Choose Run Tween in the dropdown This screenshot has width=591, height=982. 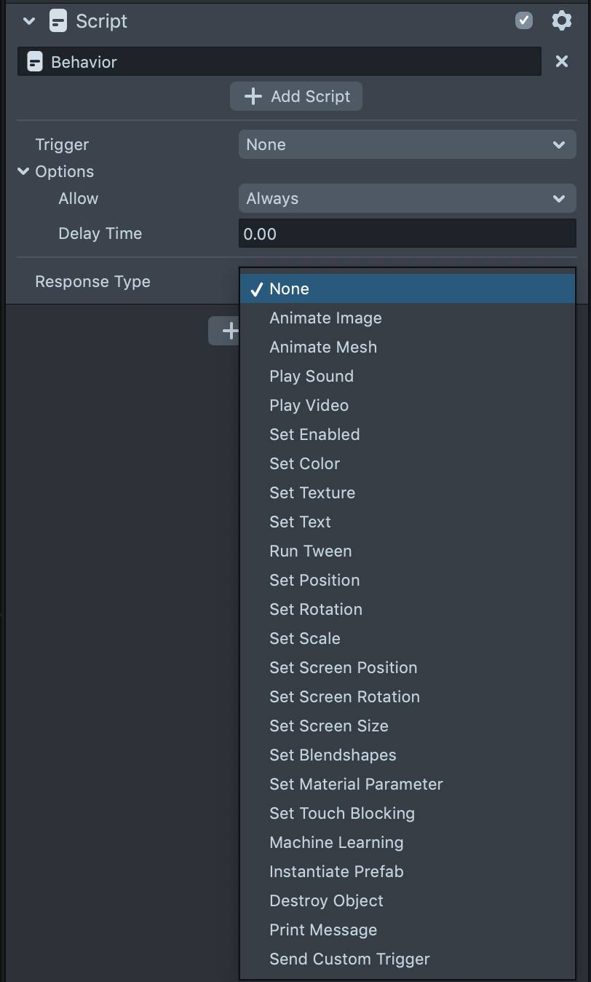pyautogui.click(x=310, y=551)
